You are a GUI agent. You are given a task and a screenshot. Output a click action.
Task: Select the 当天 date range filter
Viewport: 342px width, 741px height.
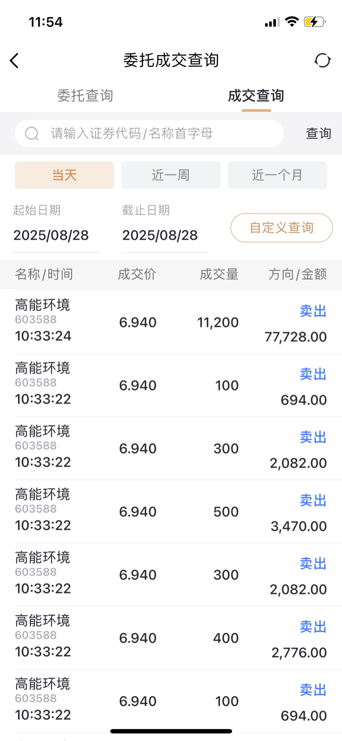(64, 175)
